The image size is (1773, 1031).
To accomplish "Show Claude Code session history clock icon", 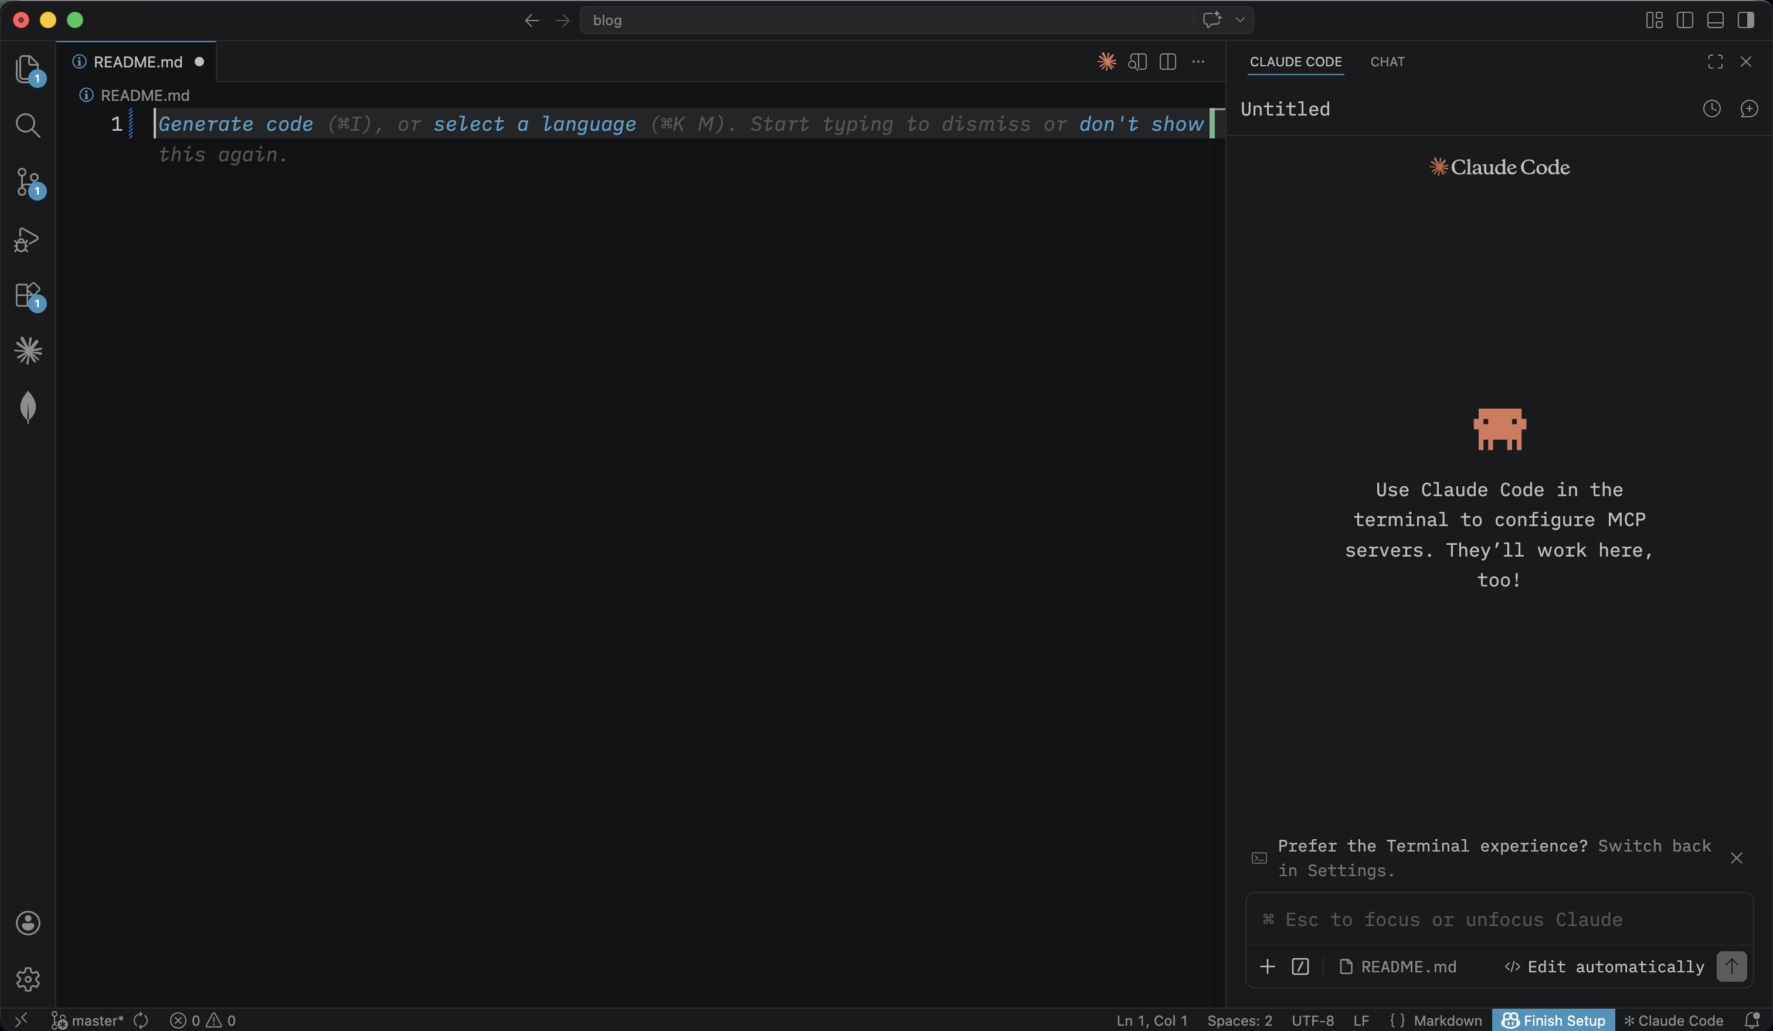I will [x=1711, y=109].
